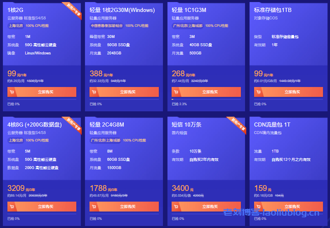Viewport: 330px width, 228px height.
Task: Open the 轻量 1核2G30M(Windows) title
Action: (x=122, y=10)
